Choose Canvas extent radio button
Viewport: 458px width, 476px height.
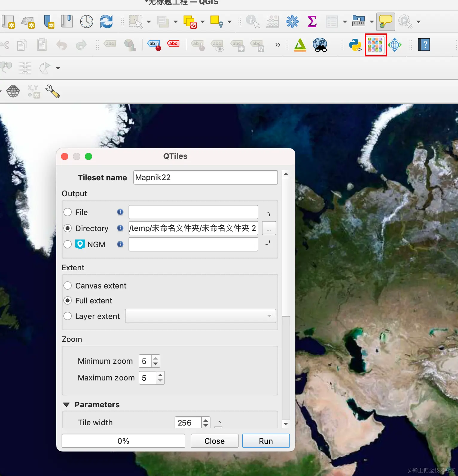coord(68,286)
